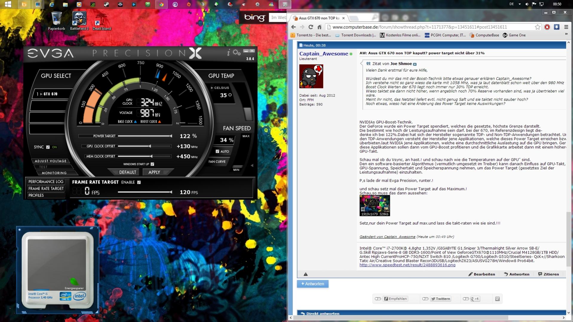Open Captain_Awesome profile link
The height and width of the screenshot is (322, 573).
pyautogui.click(x=324, y=54)
